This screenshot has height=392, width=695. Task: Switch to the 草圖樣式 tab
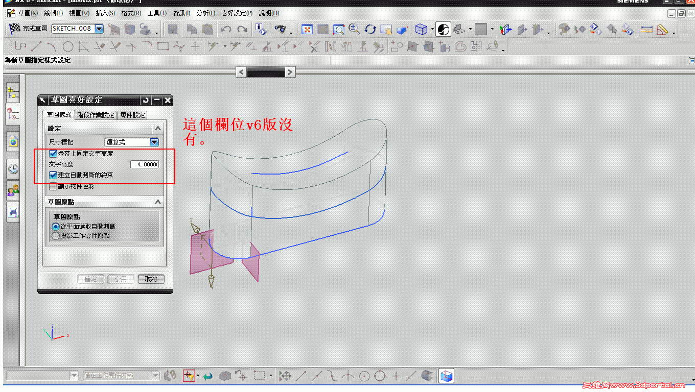[x=59, y=115]
